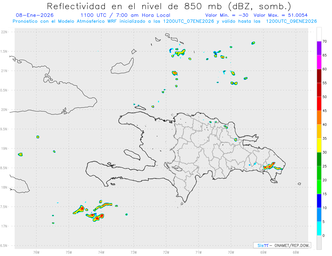Click the bright red 45–50 dBZ colorbar segment

tap(319, 104)
